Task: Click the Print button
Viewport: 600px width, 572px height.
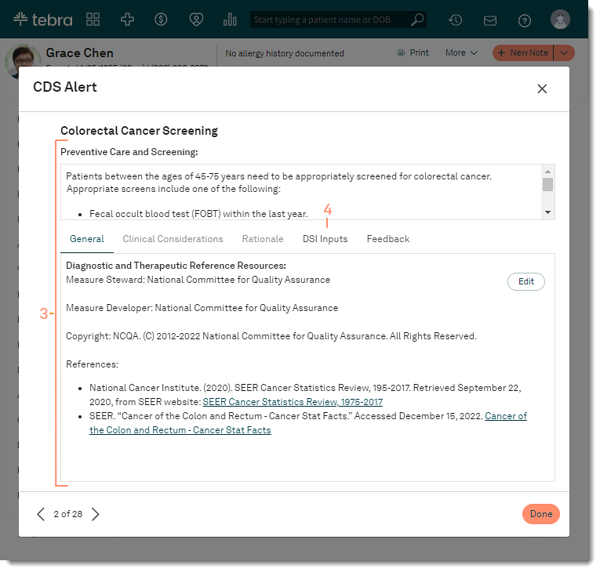Action: coord(413,52)
